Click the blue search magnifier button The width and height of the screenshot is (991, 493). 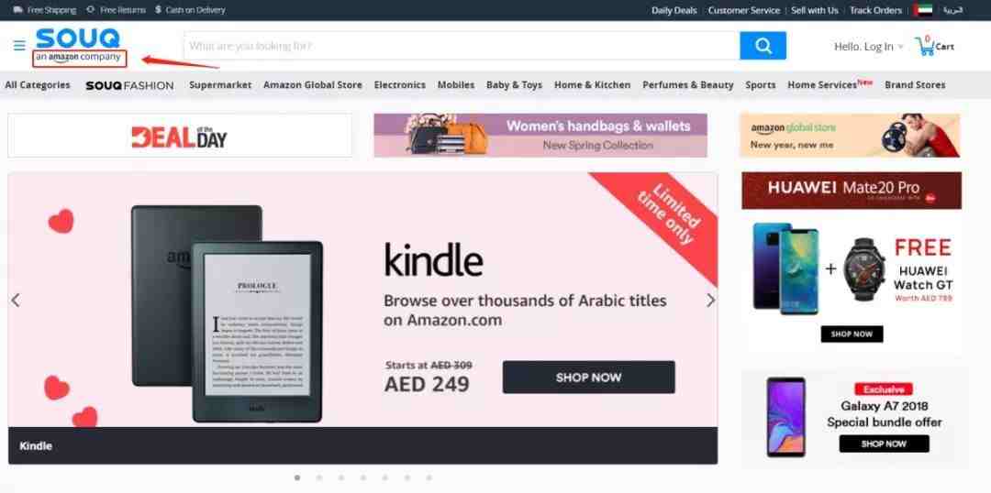[x=763, y=46]
